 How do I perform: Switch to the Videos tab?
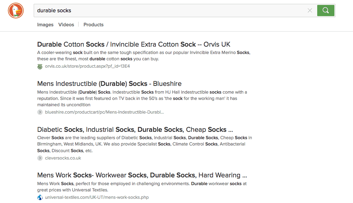[66, 25]
